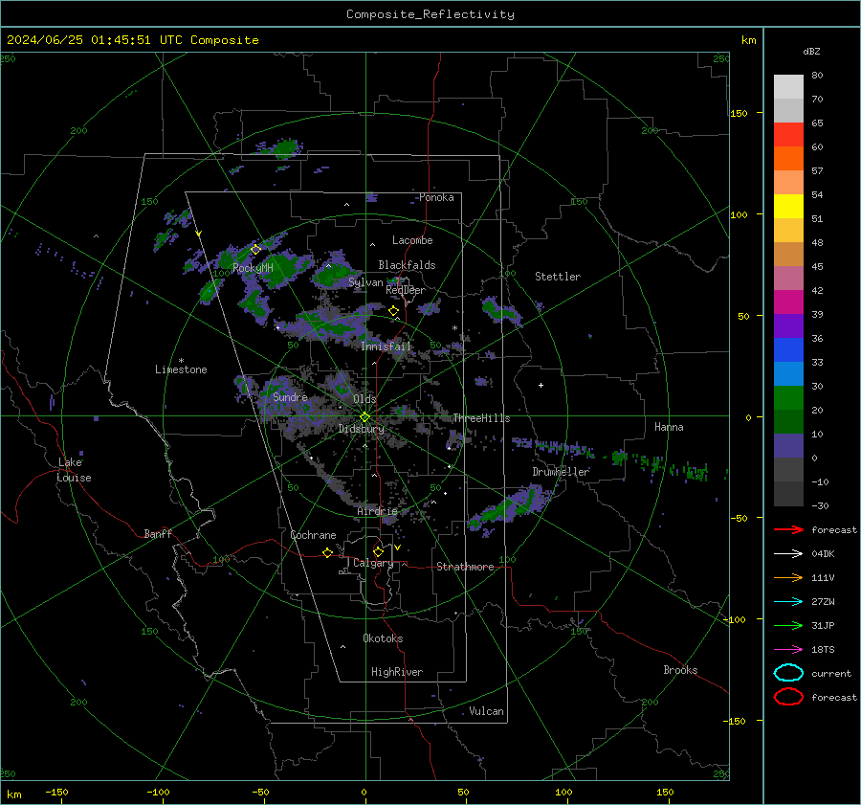Viewport: 861px width, 805px height.
Task: Click the 'Brooks' city label
Action: click(x=680, y=670)
